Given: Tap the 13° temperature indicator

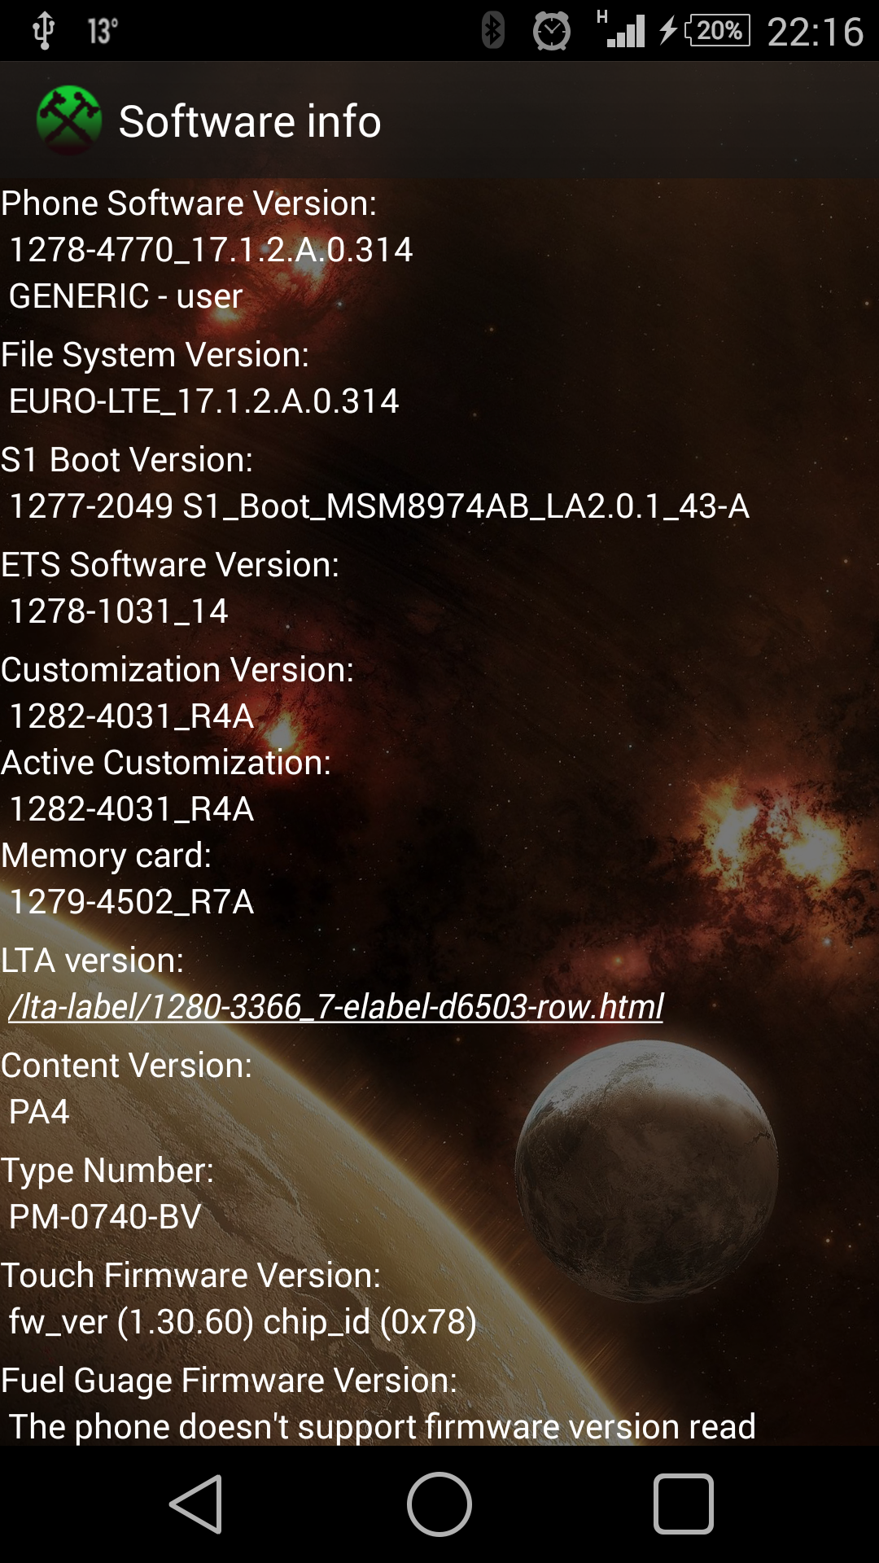Looking at the screenshot, I should click(103, 31).
